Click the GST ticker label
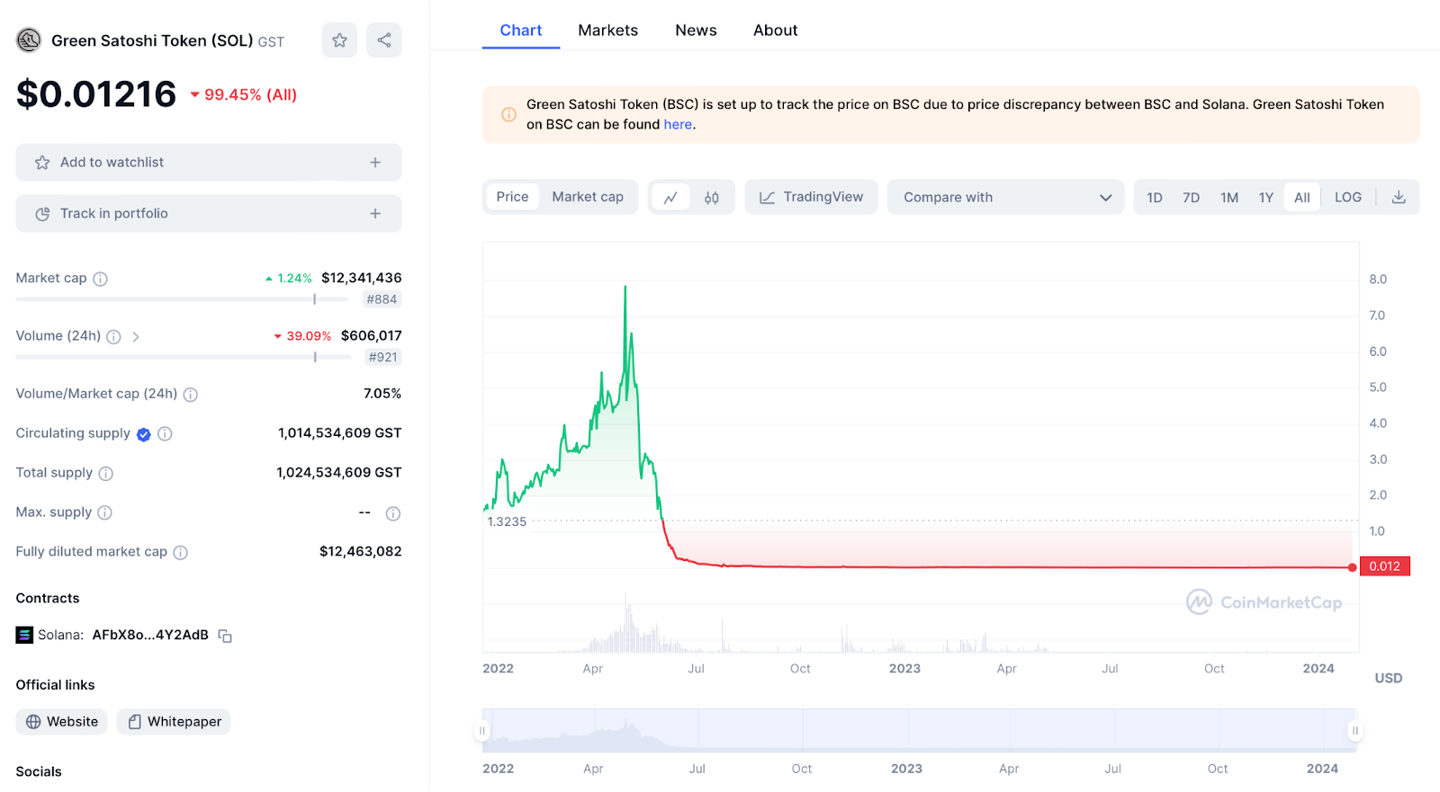The height and width of the screenshot is (792, 1440). pos(271,42)
